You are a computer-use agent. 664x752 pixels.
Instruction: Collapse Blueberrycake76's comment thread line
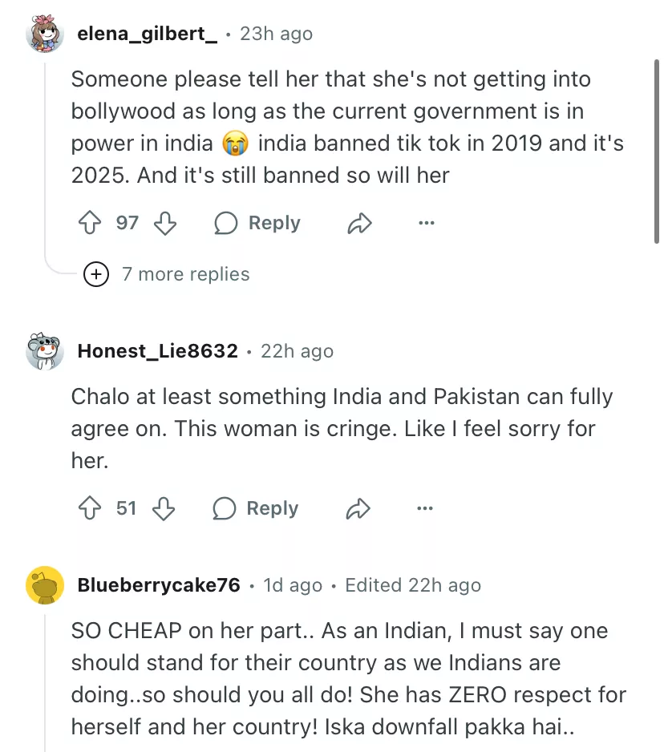point(46,681)
